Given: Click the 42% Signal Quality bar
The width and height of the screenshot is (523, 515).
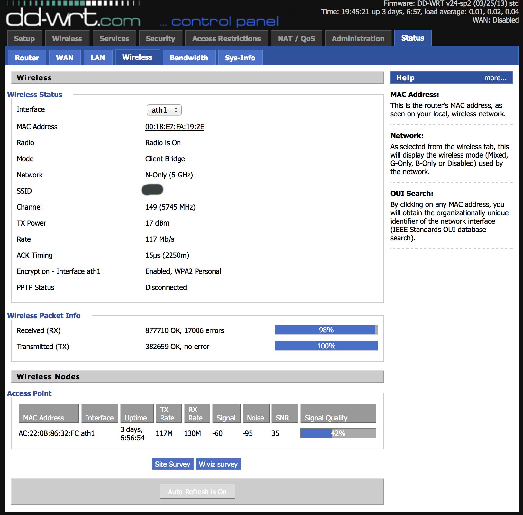Looking at the screenshot, I should tap(338, 433).
